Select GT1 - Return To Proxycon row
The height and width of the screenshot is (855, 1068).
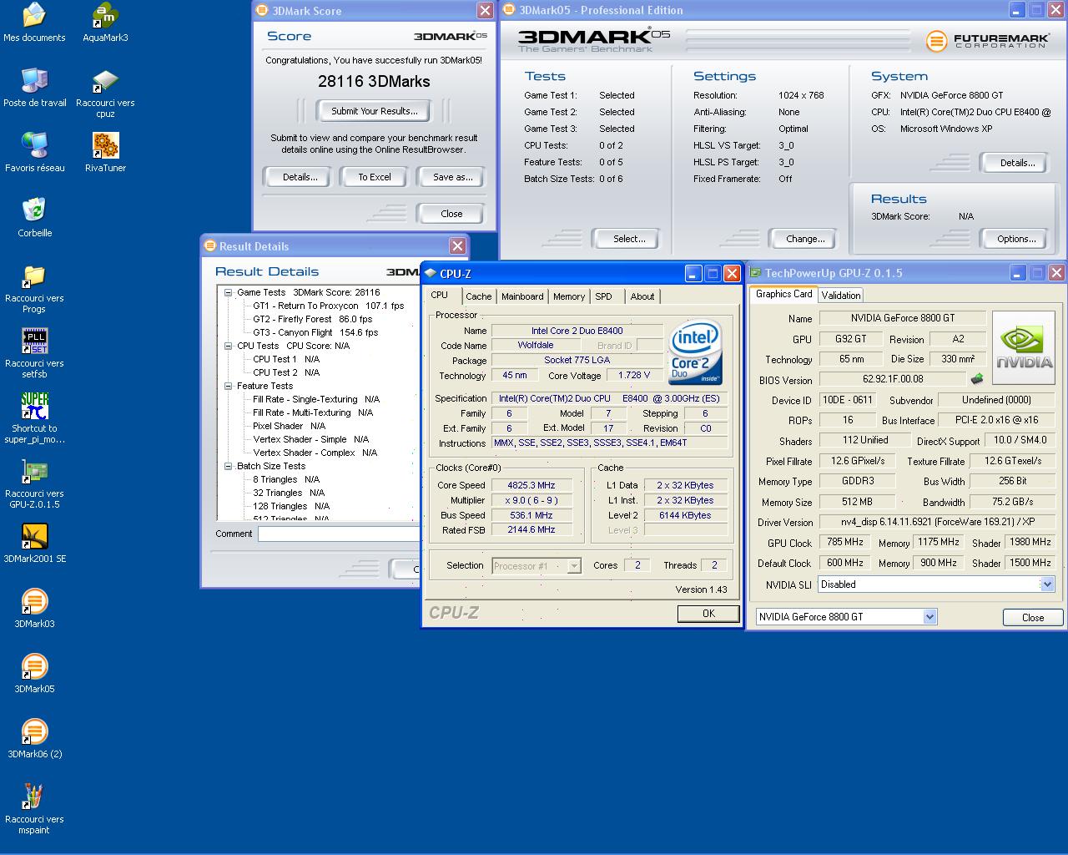click(328, 306)
